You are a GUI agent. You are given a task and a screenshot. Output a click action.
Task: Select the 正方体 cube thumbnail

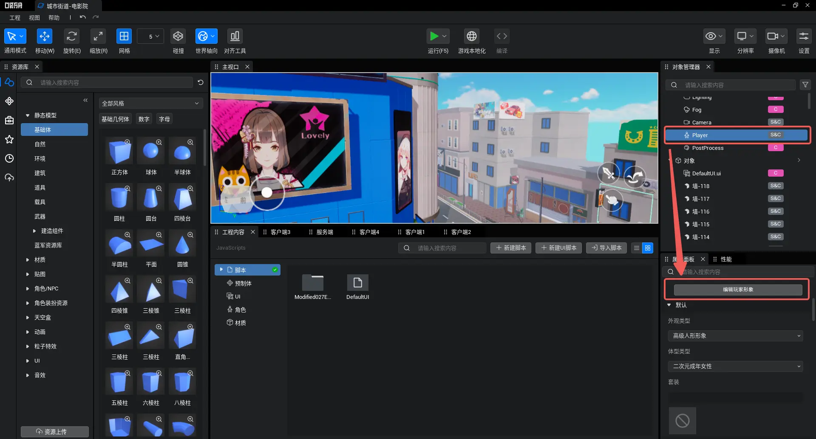click(x=119, y=151)
